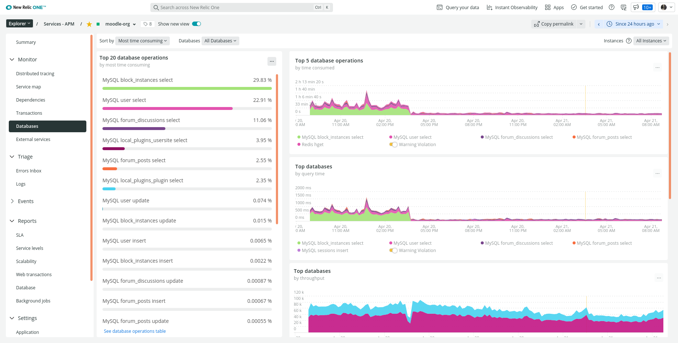This screenshot has height=343, width=678.
Task: Go to previous time range arrow
Action: 599,24
